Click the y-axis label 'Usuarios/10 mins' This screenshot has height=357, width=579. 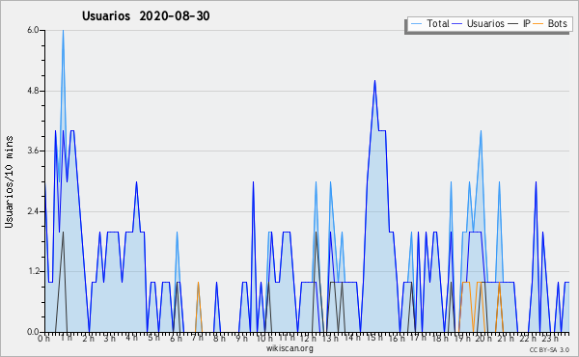pos(9,182)
